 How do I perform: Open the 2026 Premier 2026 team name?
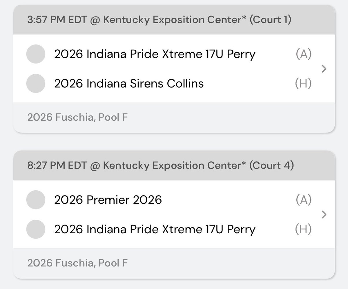click(108, 200)
